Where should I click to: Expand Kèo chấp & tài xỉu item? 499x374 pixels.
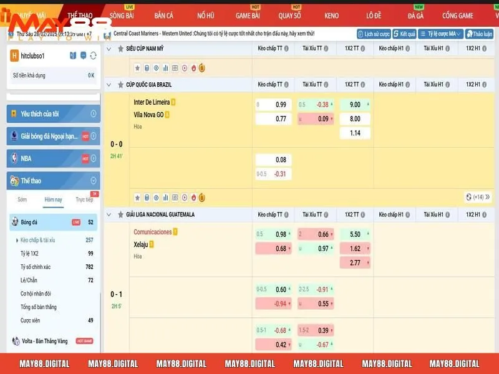pos(54,240)
